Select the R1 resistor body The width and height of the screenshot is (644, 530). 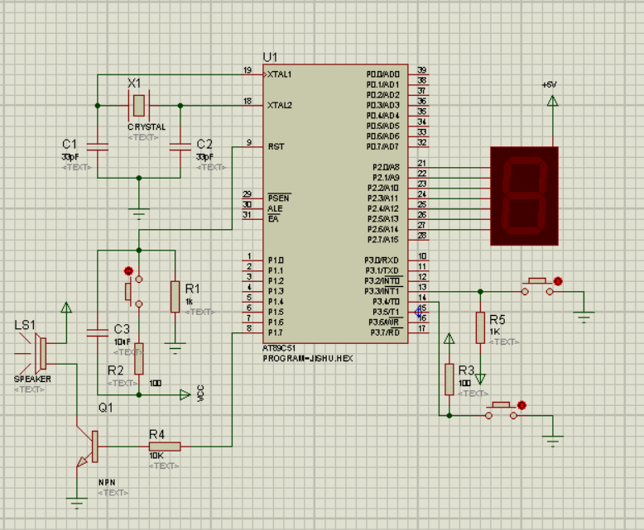pyautogui.click(x=175, y=297)
